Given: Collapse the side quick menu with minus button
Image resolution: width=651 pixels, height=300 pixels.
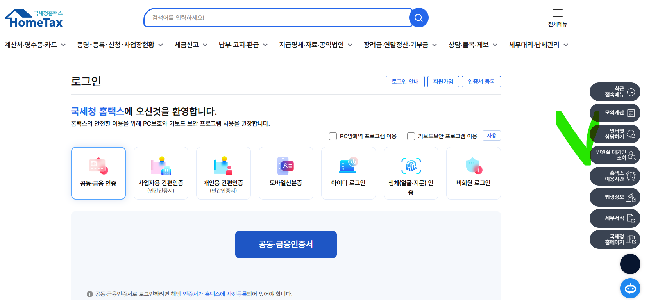Looking at the screenshot, I should pos(630,264).
